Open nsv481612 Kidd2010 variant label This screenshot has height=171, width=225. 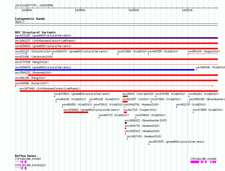[x=204, y=94]
